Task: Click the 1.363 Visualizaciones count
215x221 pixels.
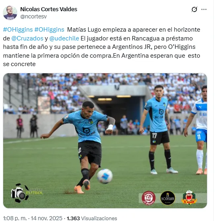Action: [x=92, y=218]
